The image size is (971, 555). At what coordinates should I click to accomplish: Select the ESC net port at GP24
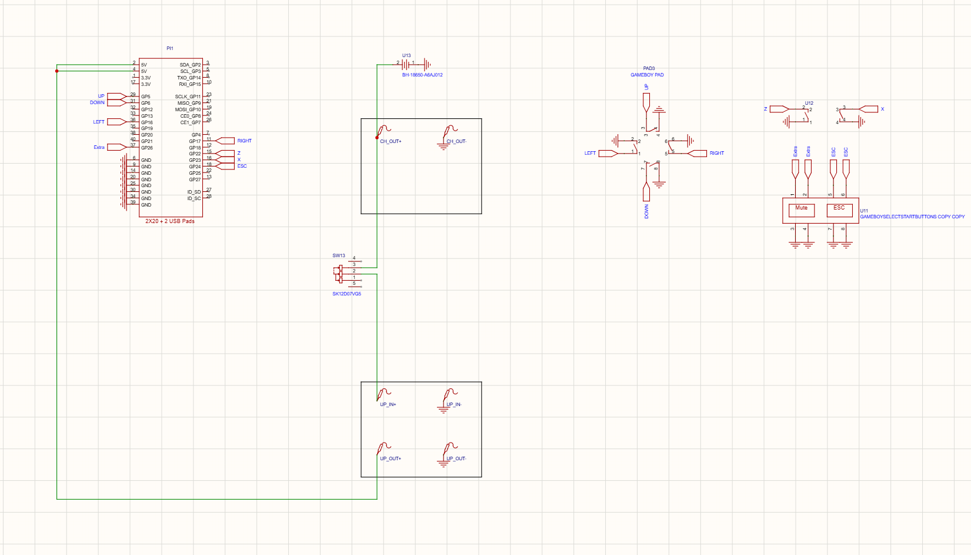pyautogui.click(x=225, y=166)
